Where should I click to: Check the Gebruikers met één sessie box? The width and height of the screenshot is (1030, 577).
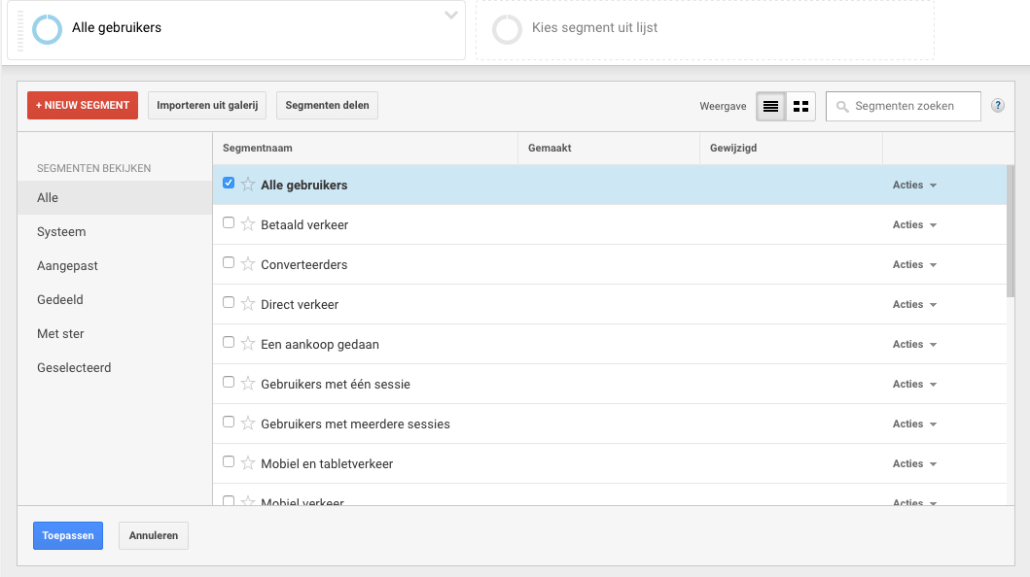coord(229,382)
